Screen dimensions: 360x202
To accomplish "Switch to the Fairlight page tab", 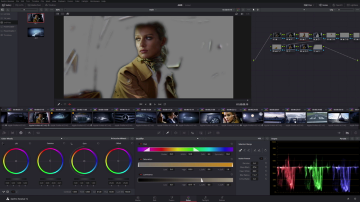I will [205, 199].
